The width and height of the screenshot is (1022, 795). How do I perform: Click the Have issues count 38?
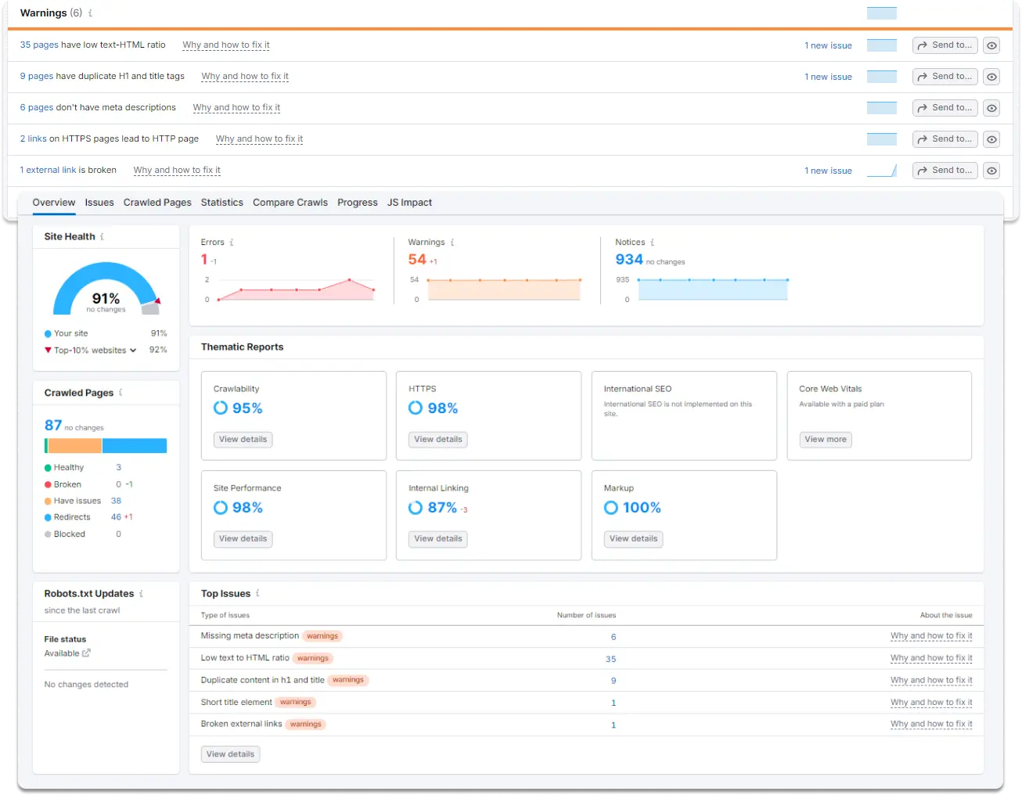tap(116, 501)
